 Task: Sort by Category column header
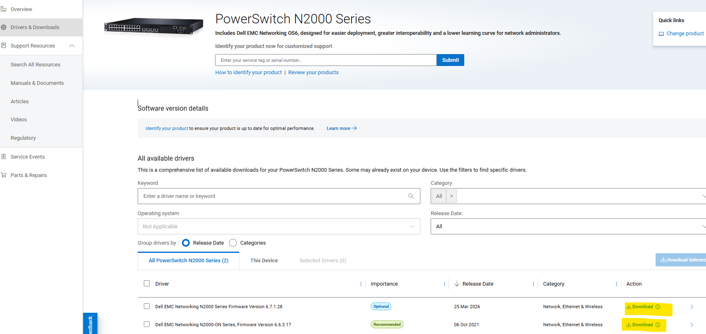coord(554,284)
